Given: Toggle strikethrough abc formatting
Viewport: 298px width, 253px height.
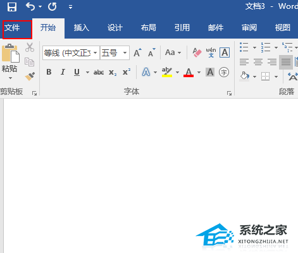Looking at the screenshot, I should click(x=99, y=73).
